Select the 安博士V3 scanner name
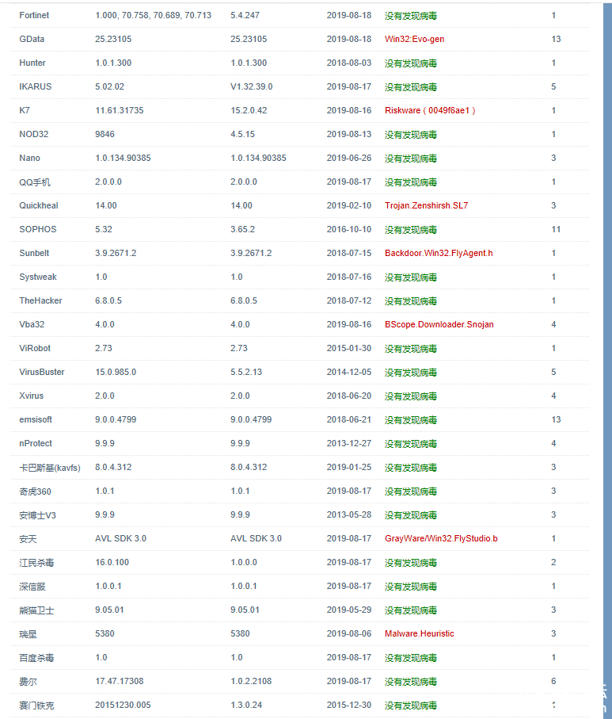The width and height of the screenshot is (612, 719). [37, 515]
